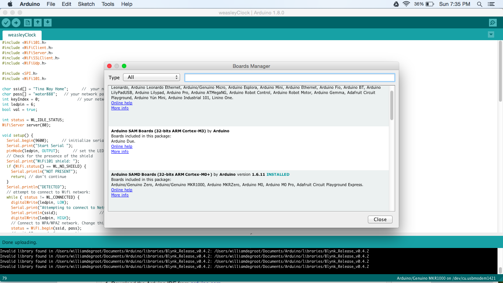Select the Arduino SAM Boards package title
The width and height of the screenshot is (503, 283).
click(158, 131)
